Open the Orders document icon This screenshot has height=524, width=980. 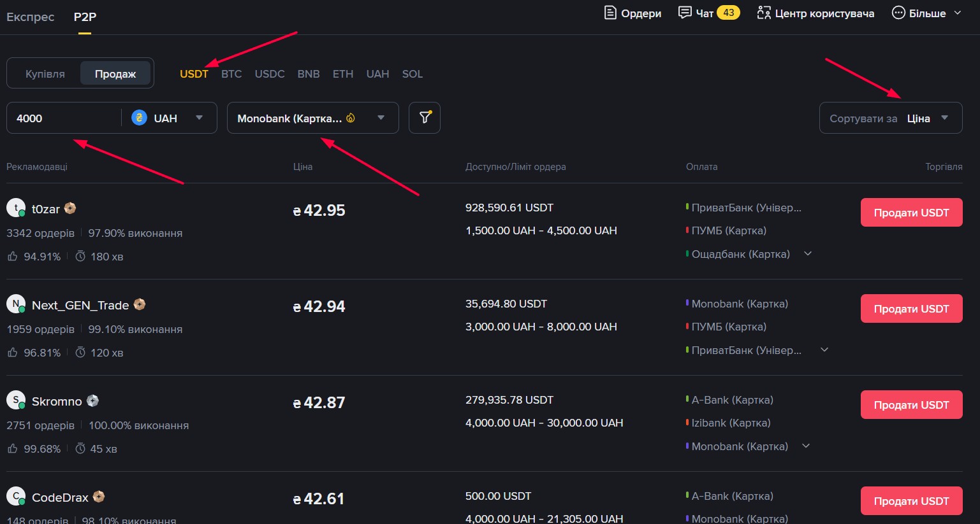coord(610,13)
